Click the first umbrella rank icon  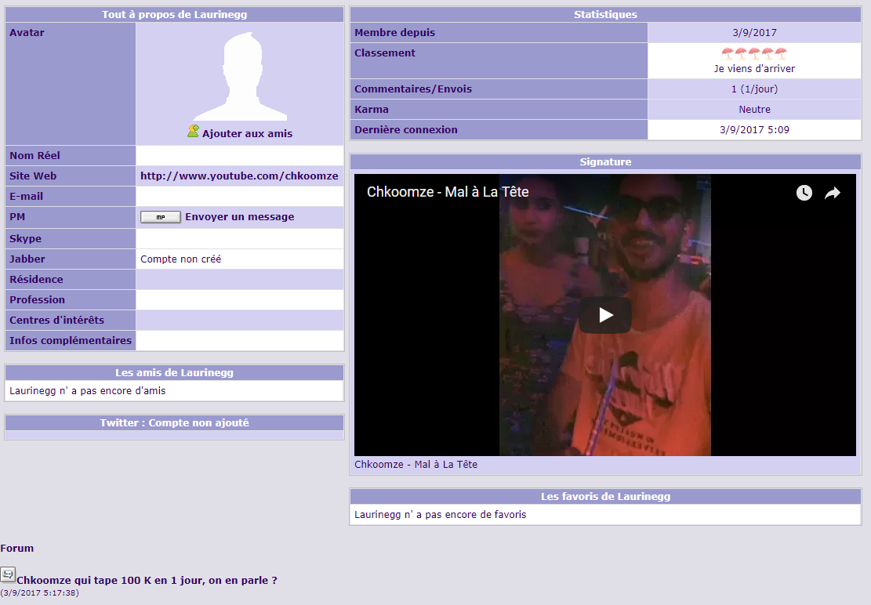tap(727, 54)
